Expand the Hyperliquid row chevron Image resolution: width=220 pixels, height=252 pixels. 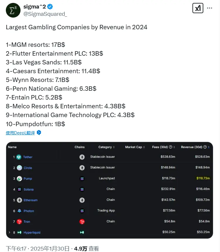9,232
